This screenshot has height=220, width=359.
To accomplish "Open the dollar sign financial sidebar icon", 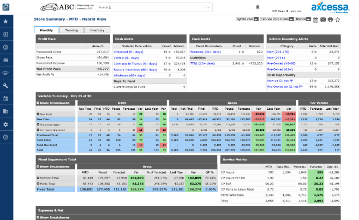I will [x=6, y=47].
